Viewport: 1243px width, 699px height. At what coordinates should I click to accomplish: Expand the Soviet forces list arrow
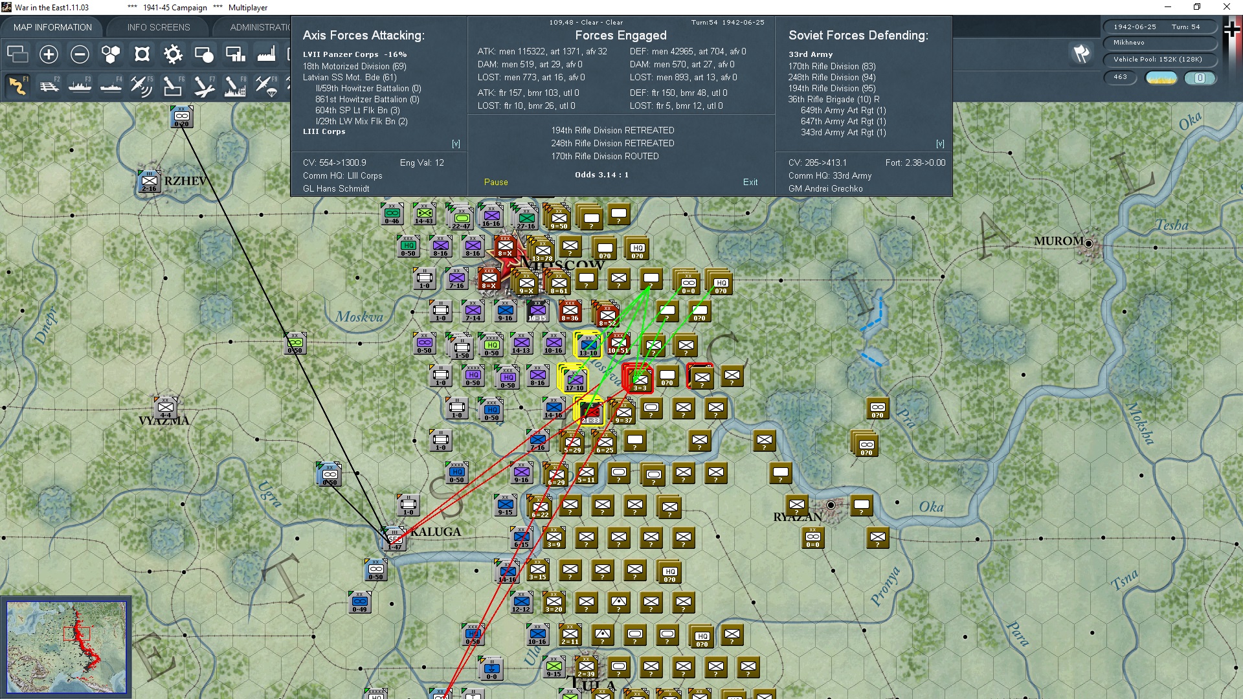[940, 144]
